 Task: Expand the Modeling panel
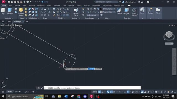pos(9,18)
